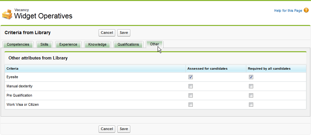311x135 pixels.
Task: Check Manual dexterity required by all candidates
Action: pos(251,86)
